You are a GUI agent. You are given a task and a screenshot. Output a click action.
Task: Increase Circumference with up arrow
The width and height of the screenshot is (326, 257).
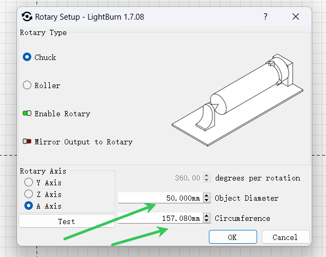[206, 216]
